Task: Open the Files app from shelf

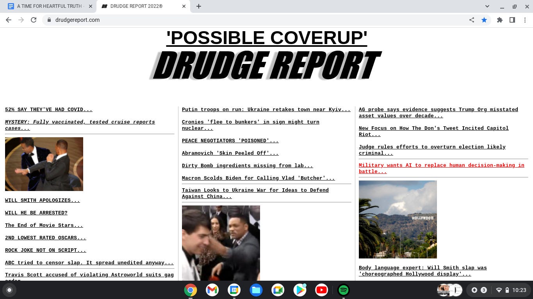Action: [256, 290]
